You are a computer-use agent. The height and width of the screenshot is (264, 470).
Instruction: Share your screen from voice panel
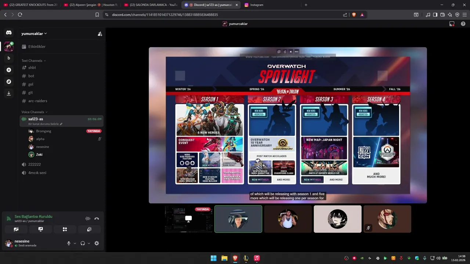click(x=40, y=229)
